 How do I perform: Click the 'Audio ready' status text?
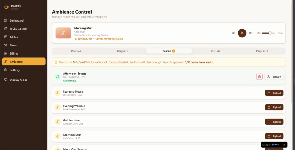tap(70, 80)
